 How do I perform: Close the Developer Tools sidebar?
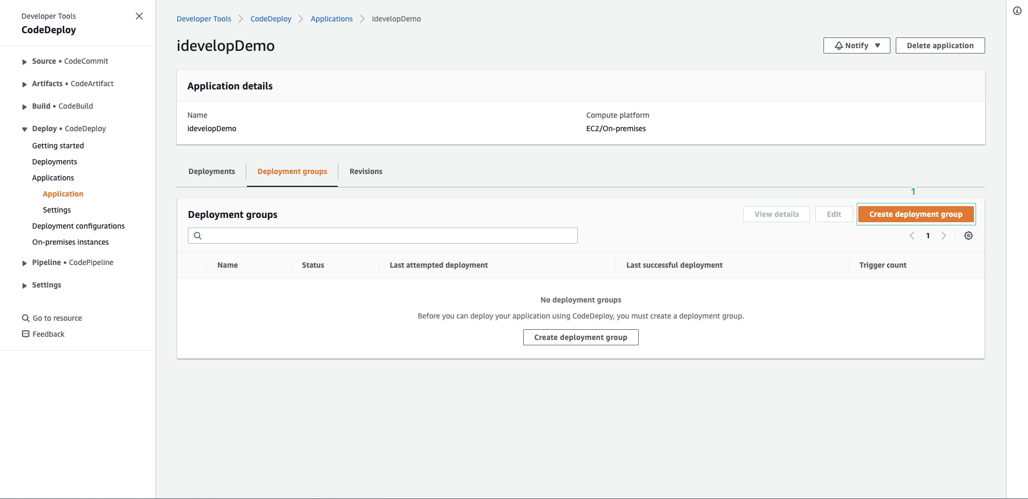(x=139, y=16)
